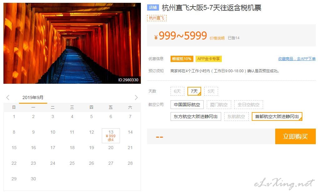Click calendar date 21
This screenshot has width=318, height=194.
(130, 148)
